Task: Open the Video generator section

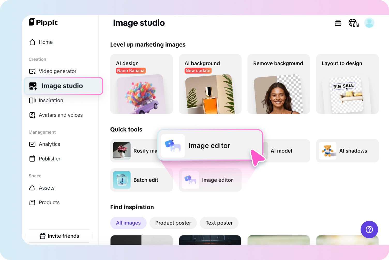Action: [53, 71]
